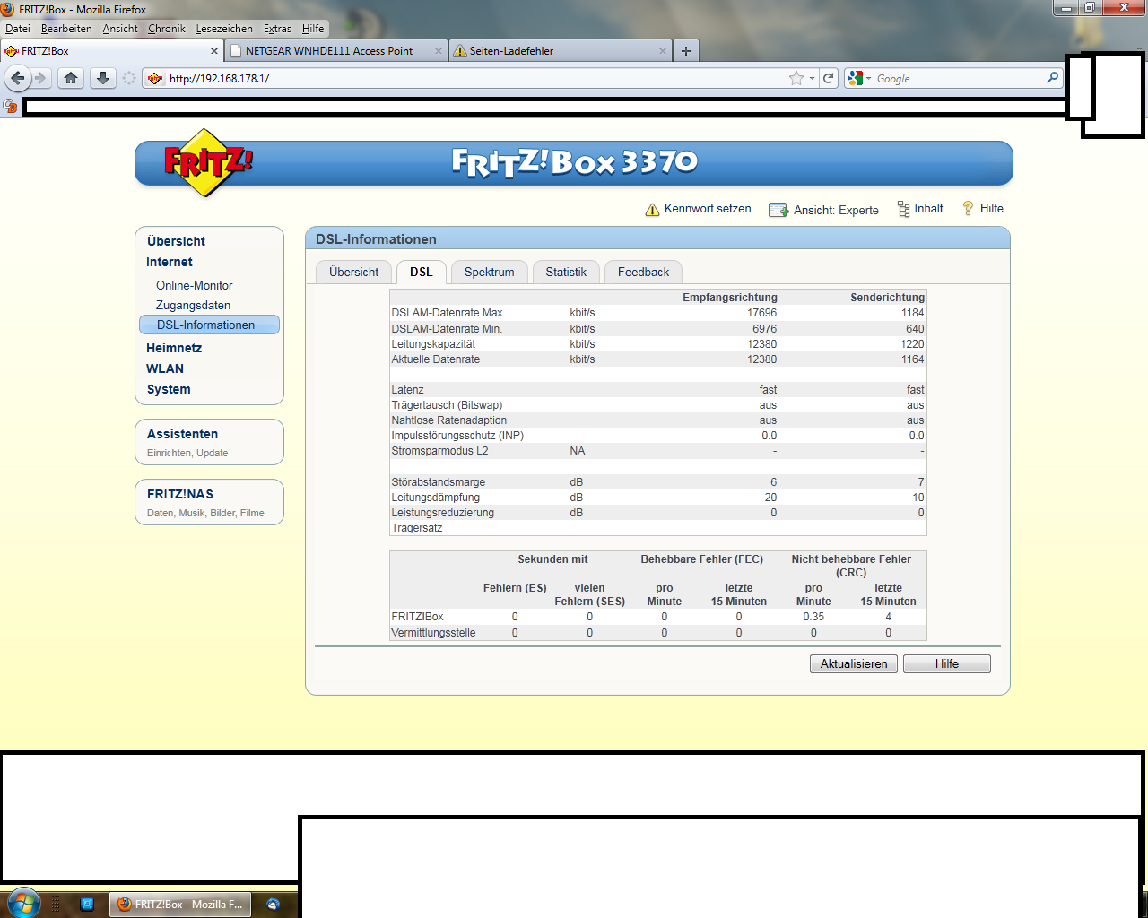Open WLAN in the sidebar

(165, 368)
